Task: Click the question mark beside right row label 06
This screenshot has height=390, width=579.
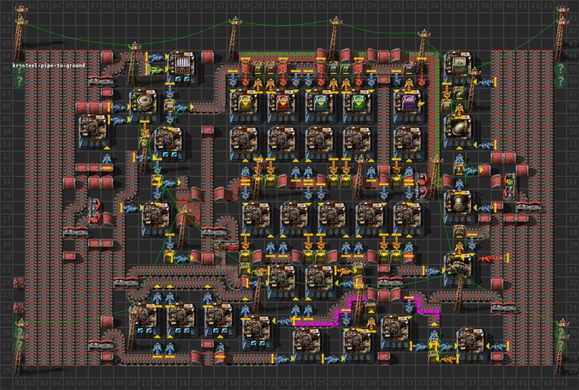Action: click(x=560, y=81)
